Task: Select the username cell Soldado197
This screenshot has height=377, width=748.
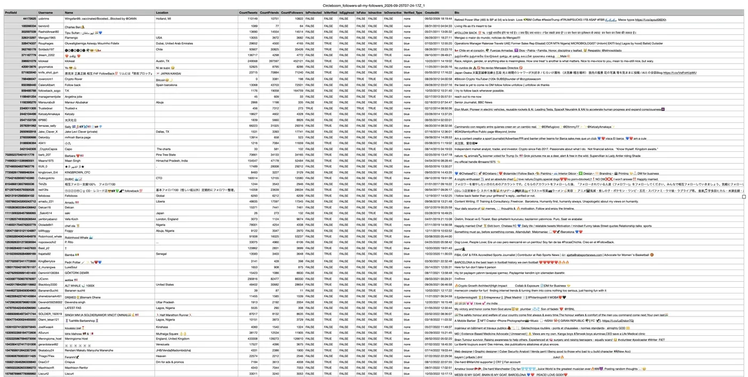Action: point(46,50)
